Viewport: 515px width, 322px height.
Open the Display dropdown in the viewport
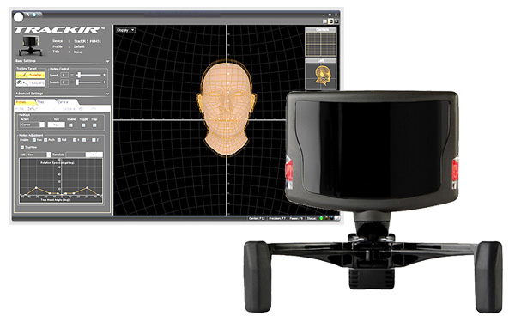coord(125,30)
